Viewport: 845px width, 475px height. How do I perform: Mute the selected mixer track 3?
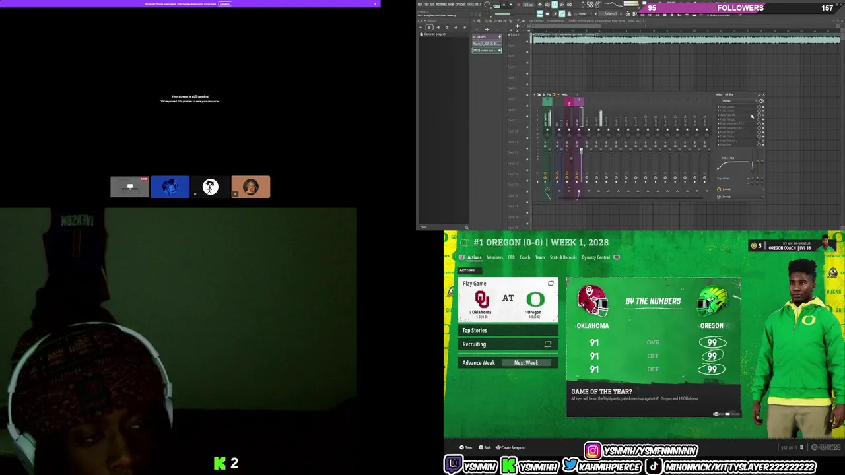pos(579,129)
